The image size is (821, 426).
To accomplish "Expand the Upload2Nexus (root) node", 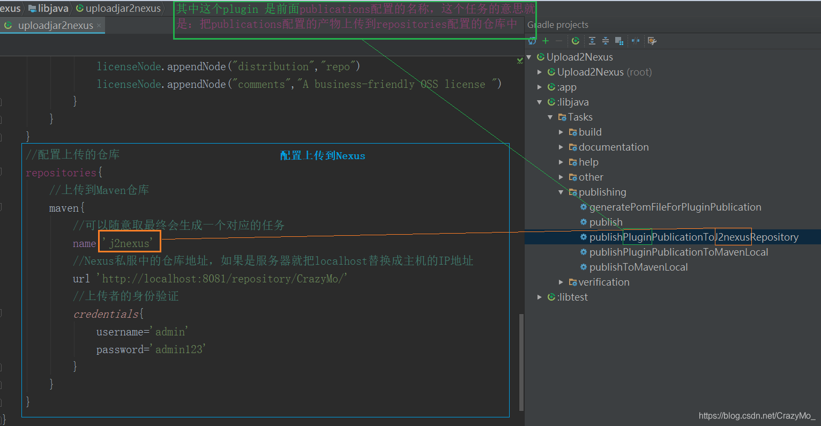I will (540, 72).
